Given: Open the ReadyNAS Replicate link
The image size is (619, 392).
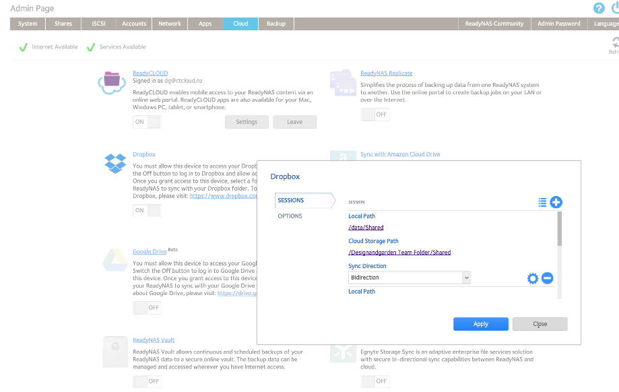Looking at the screenshot, I should tap(387, 73).
